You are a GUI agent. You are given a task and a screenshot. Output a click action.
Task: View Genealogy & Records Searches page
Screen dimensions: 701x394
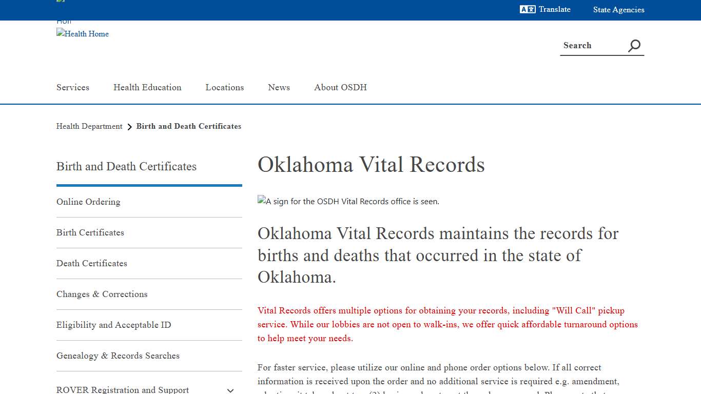(x=118, y=356)
